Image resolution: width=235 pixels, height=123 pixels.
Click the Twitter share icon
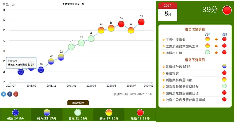coord(3,94)
